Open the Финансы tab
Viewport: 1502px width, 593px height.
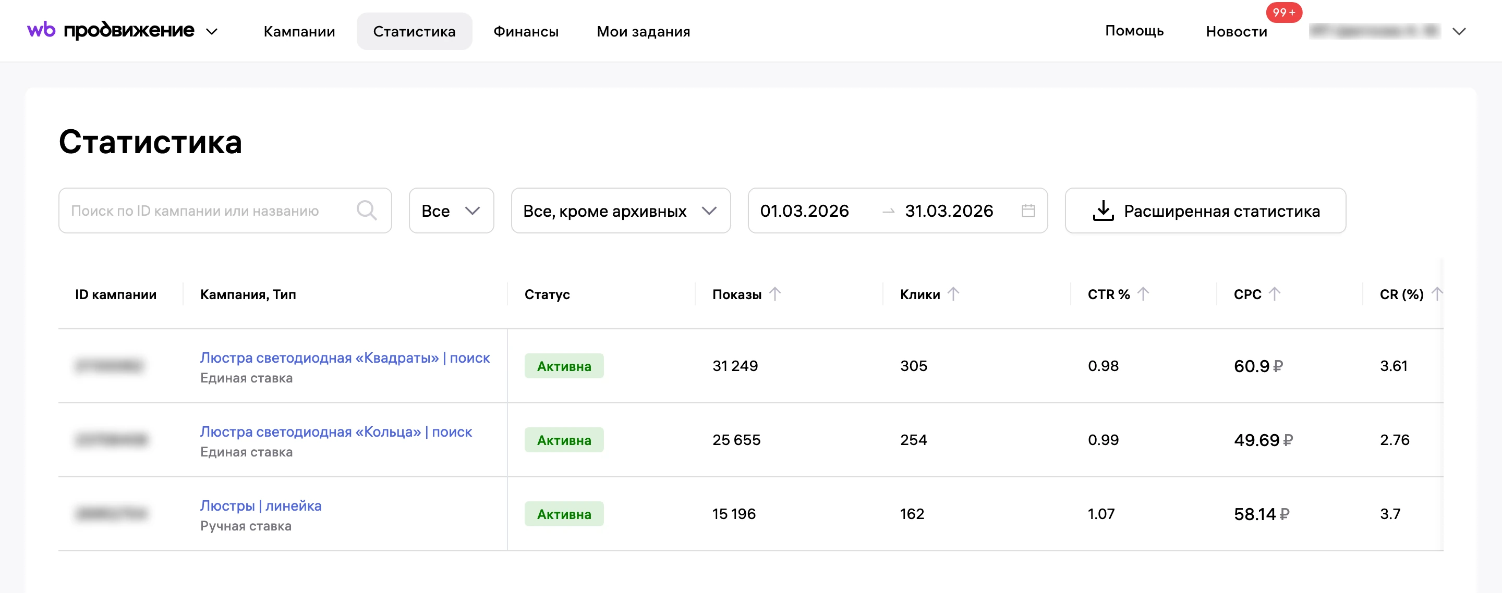click(x=526, y=31)
